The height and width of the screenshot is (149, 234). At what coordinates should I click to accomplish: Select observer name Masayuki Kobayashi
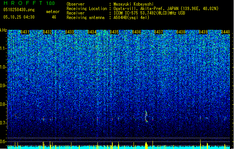pyautogui.click(x=133, y=4)
